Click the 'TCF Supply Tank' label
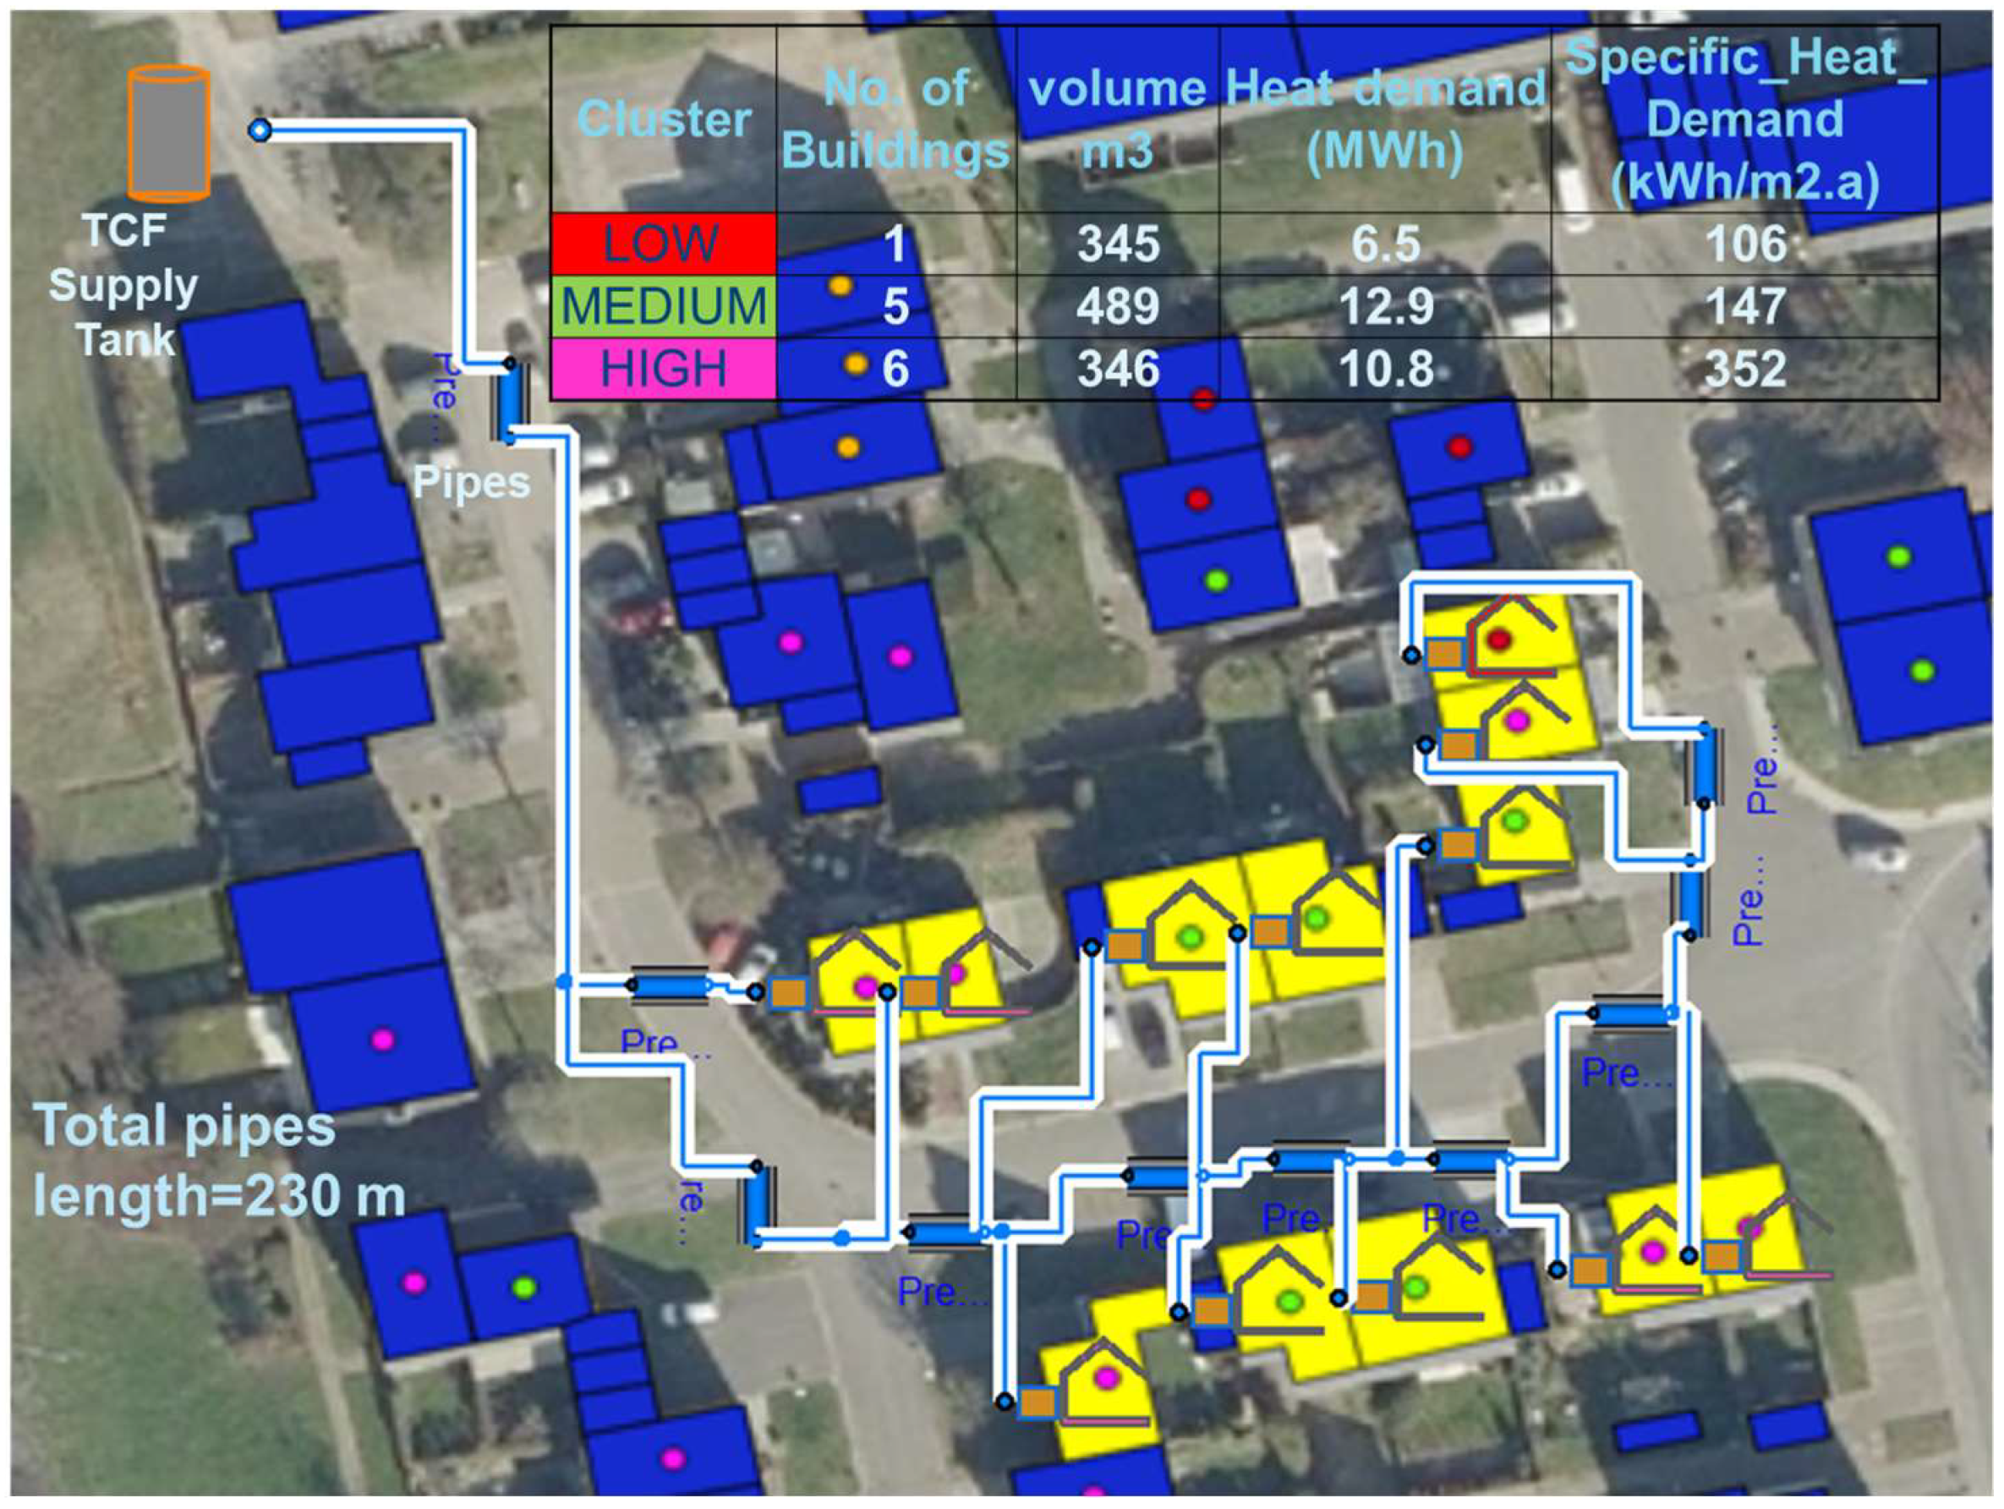Screen dimensions: 2004x1509 124,286
